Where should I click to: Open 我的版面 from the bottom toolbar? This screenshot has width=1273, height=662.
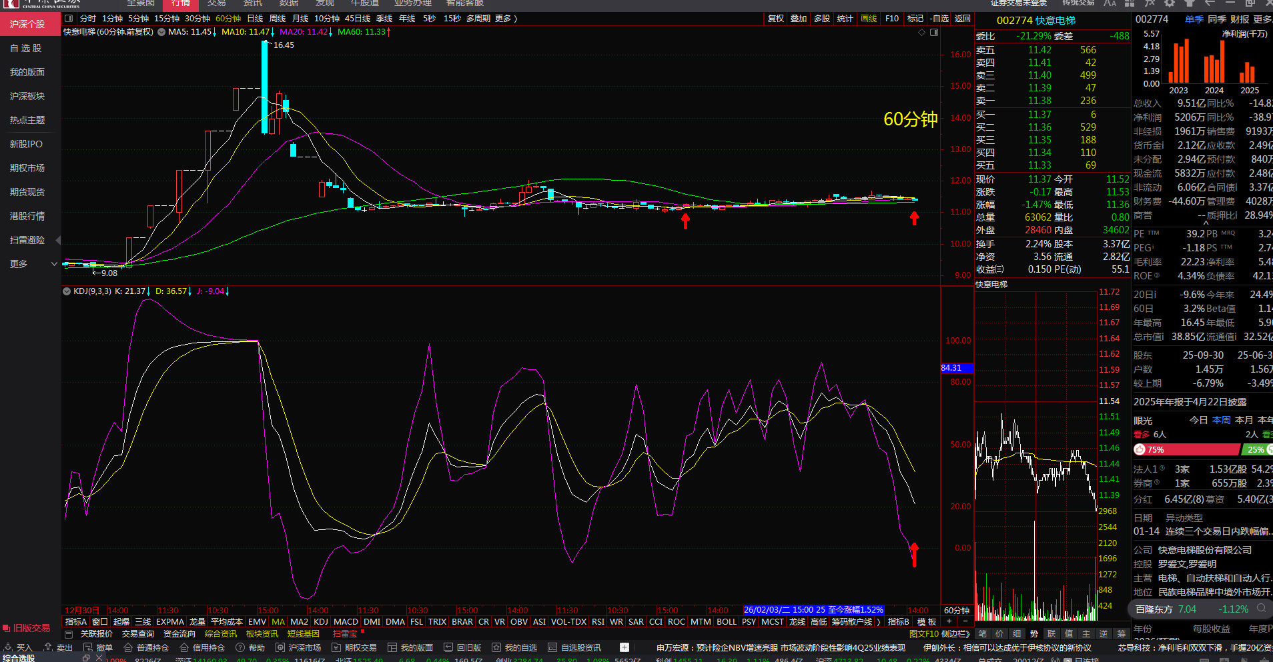(x=410, y=647)
